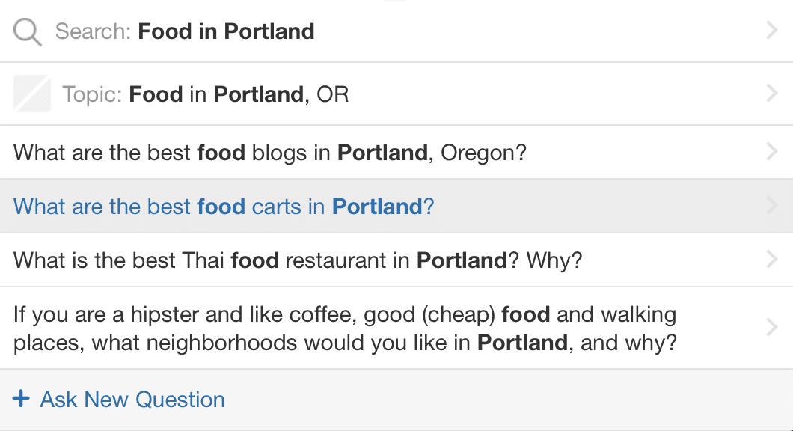
Task: Open the chevron on the Topic row
Action: click(x=771, y=93)
